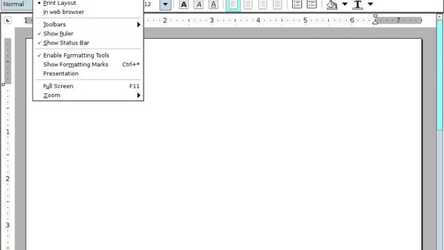Click the highlight color paint bucket icon
The image size is (444, 250).
click(x=332, y=5)
